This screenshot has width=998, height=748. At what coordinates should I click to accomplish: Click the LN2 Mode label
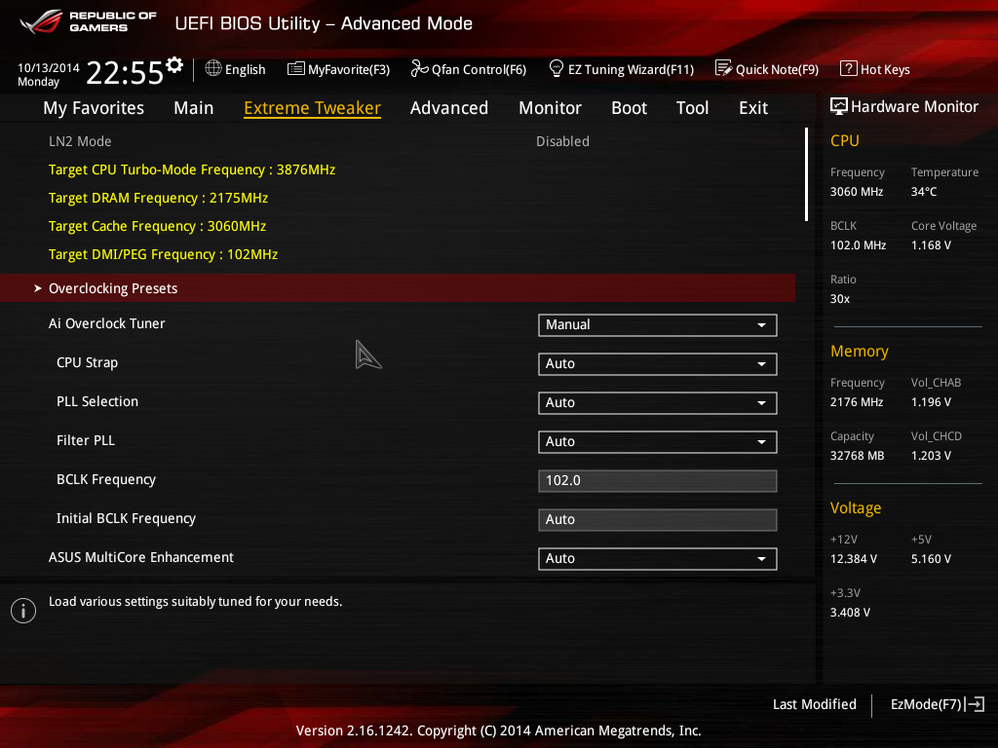[80, 141]
